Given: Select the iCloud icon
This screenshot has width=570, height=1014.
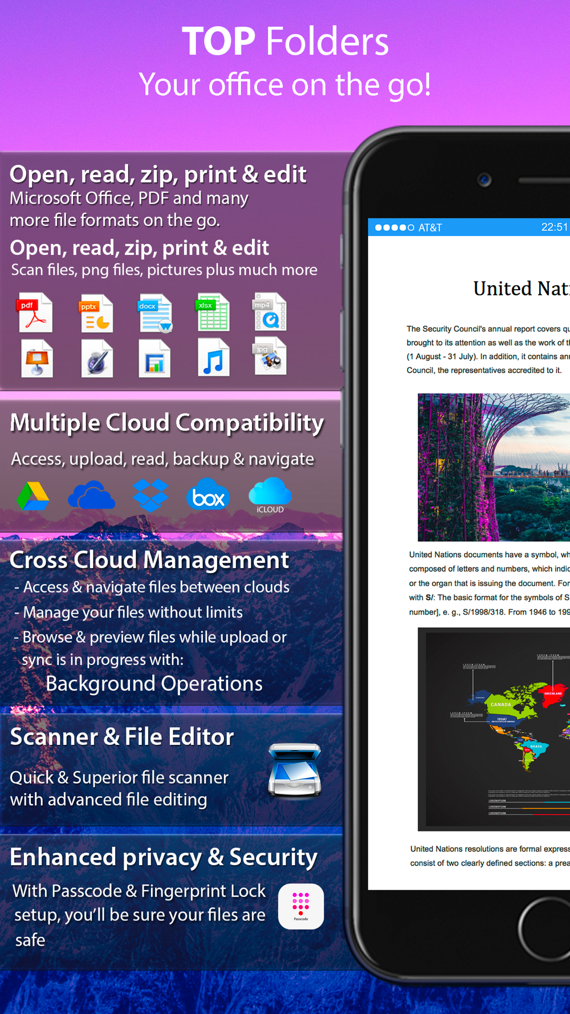Looking at the screenshot, I should (x=270, y=495).
